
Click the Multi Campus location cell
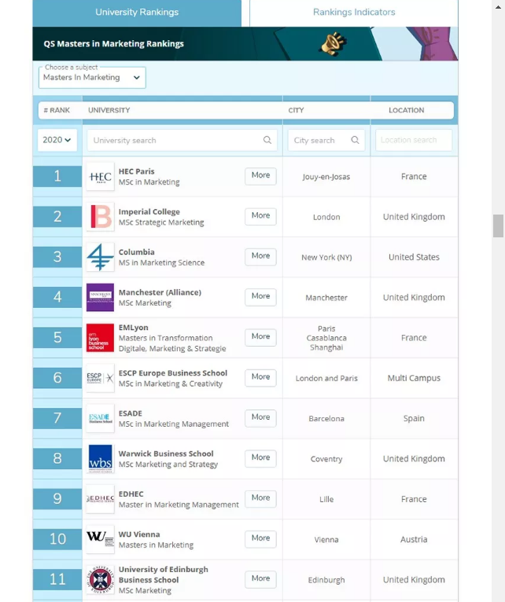coord(414,378)
